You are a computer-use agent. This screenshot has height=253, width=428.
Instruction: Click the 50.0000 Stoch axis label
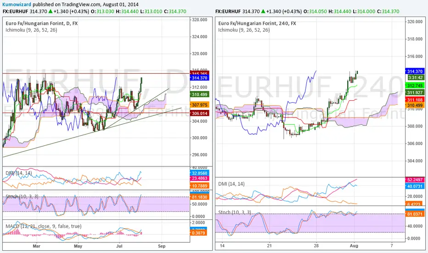(199, 204)
